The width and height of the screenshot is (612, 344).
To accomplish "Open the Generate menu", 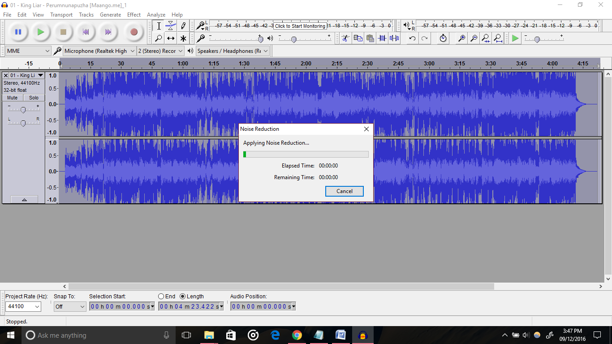I will pyautogui.click(x=110, y=15).
